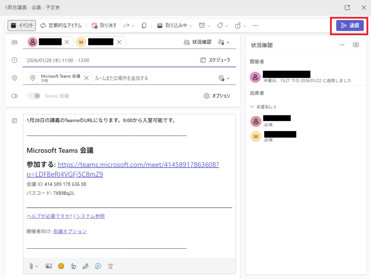Remove the attendee with M avatar
Image resolution: width=371 pixels, height=279 pixels.
click(119, 42)
